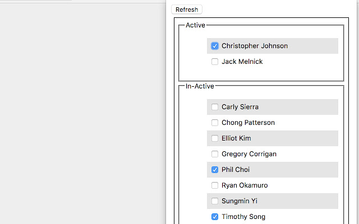Click the Christopher Johnson name label
Viewport: 359px width, 224px height.
point(255,46)
